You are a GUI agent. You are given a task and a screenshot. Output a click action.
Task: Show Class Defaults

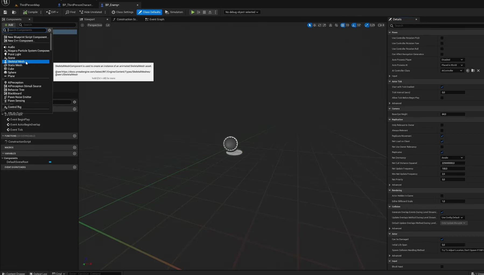[x=149, y=12]
